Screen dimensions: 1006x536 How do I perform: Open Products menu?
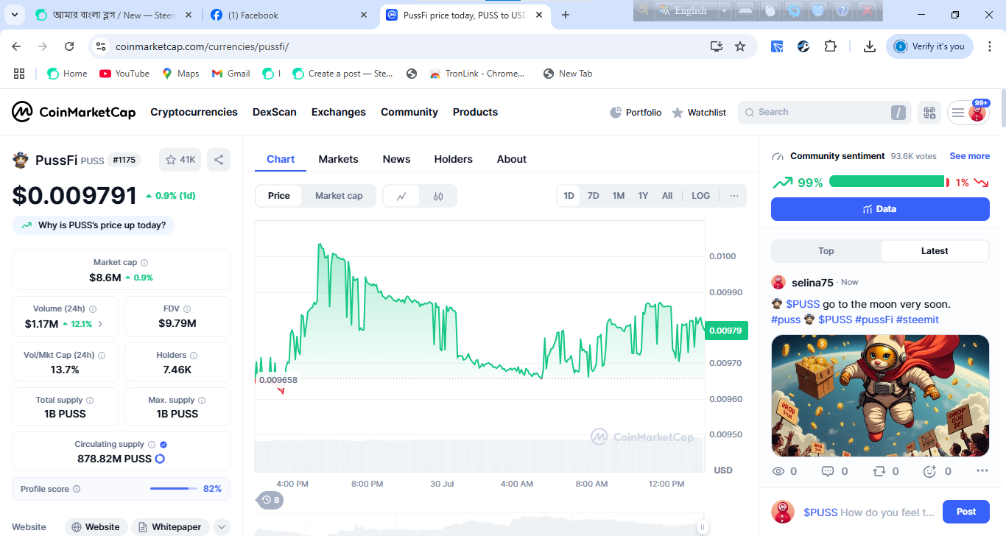coord(475,112)
